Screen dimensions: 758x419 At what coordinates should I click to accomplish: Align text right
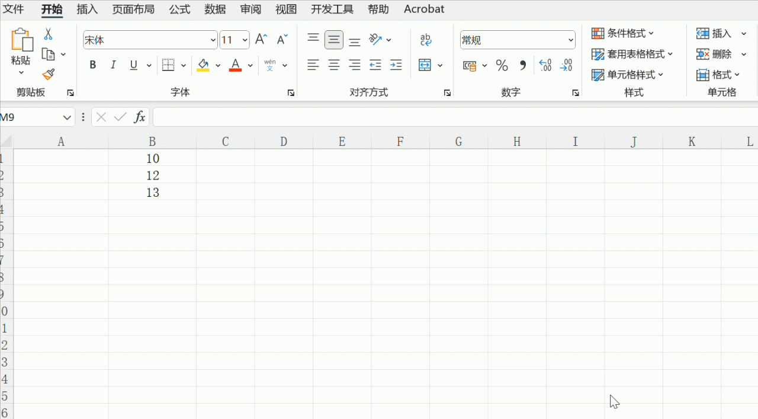click(354, 65)
